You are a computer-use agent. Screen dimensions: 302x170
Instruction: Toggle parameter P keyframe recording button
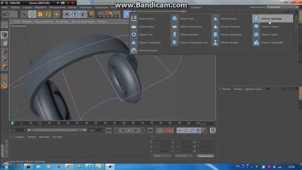point(198,130)
